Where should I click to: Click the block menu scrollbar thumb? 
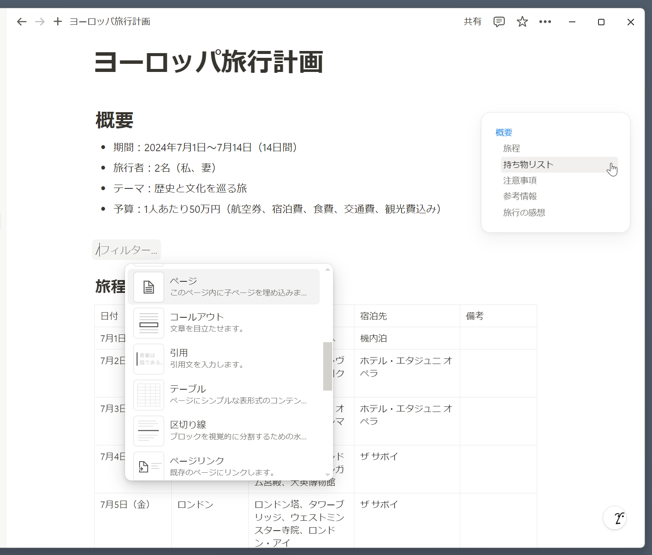[x=327, y=366]
